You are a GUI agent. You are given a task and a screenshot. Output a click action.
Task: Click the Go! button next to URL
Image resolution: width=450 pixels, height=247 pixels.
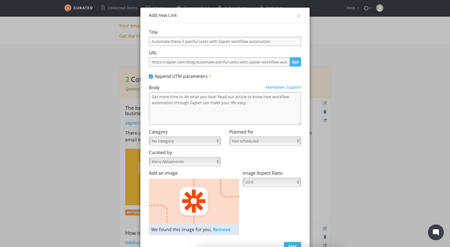pyautogui.click(x=295, y=62)
